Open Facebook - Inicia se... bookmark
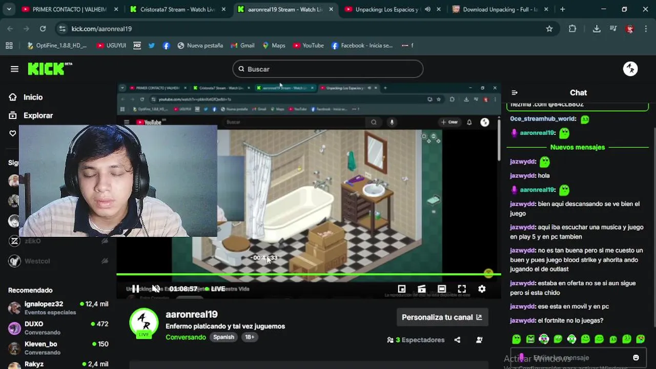The width and height of the screenshot is (656, 369). 362,46
